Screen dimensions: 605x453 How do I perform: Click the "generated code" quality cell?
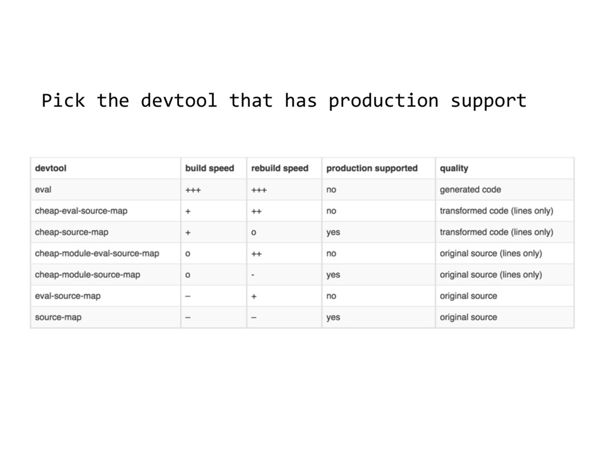point(470,189)
